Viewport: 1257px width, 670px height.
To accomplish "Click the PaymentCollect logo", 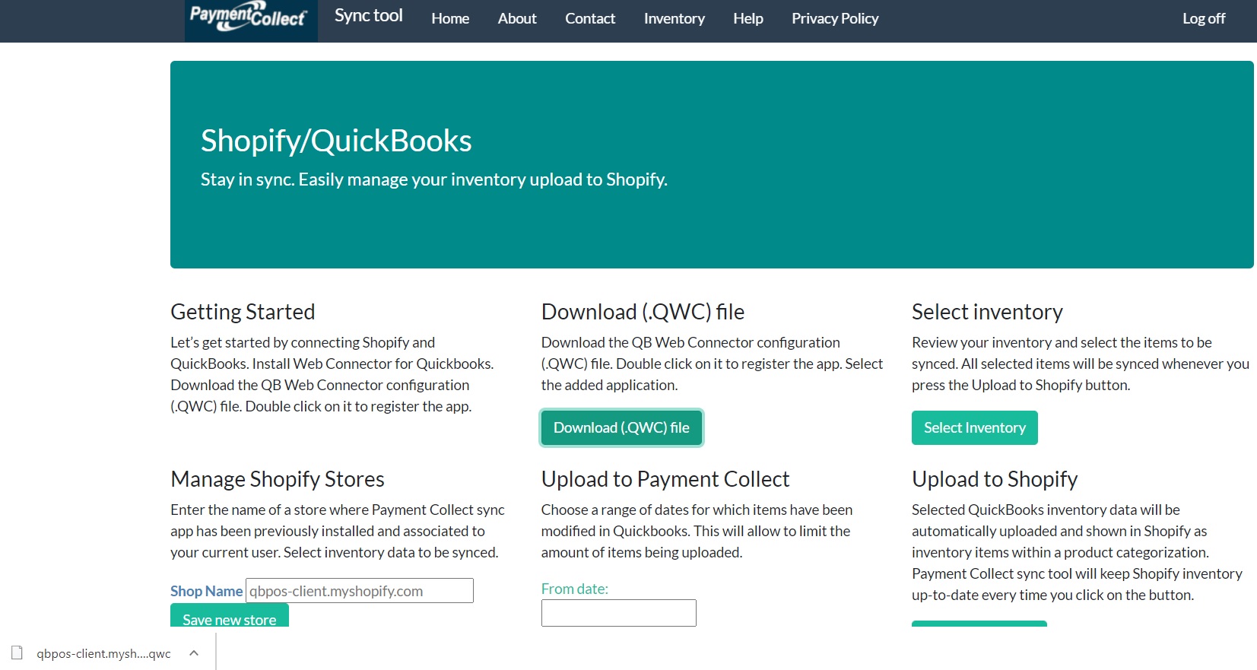I will tap(249, 17).
